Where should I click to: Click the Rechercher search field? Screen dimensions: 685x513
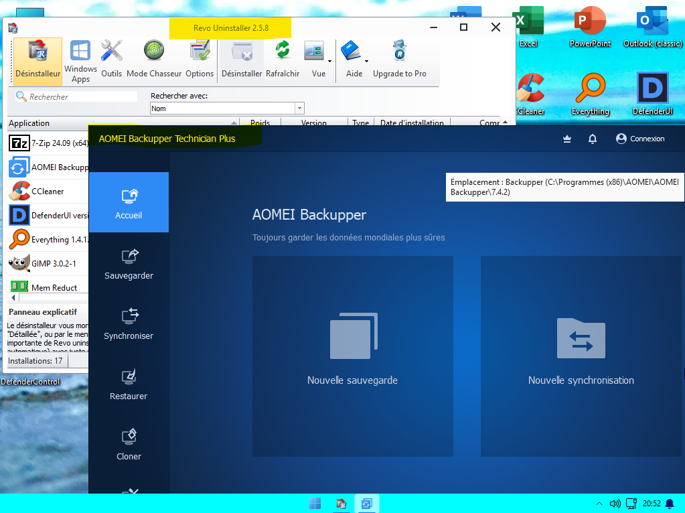point(76,96)
